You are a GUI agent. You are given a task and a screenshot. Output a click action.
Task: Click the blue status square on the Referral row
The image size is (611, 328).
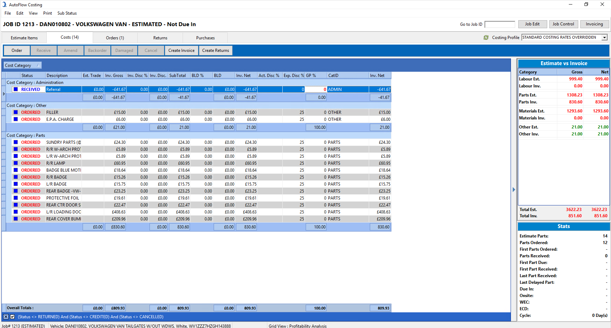(x=16, y=89)
